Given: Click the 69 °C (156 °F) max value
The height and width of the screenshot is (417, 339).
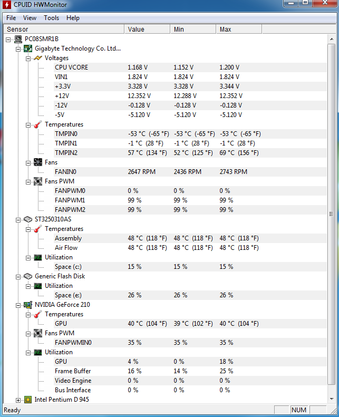Looking at the screenshot, I should (x=239, y=153).
